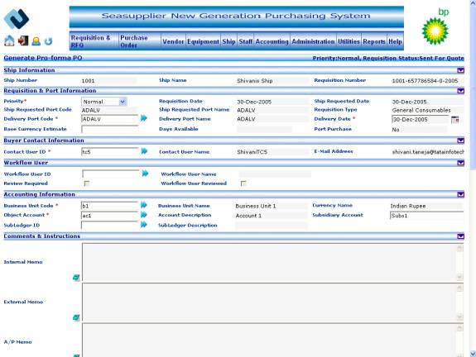Open the Staff menu

(246, 41)
